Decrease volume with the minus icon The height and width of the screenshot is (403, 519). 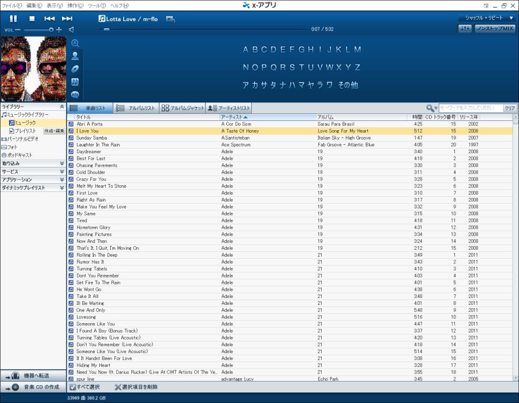[x=17, y=30]
